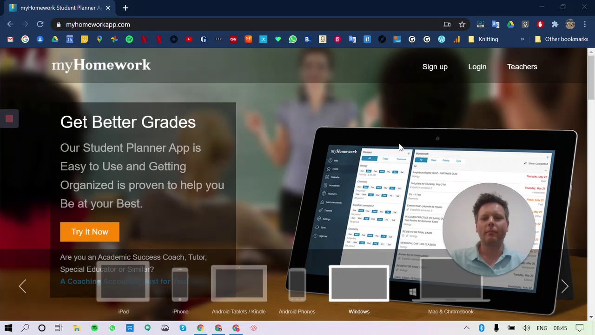595x335 pixels.
Task: Open Task View on the taskbar
Action: coord(59,328)
